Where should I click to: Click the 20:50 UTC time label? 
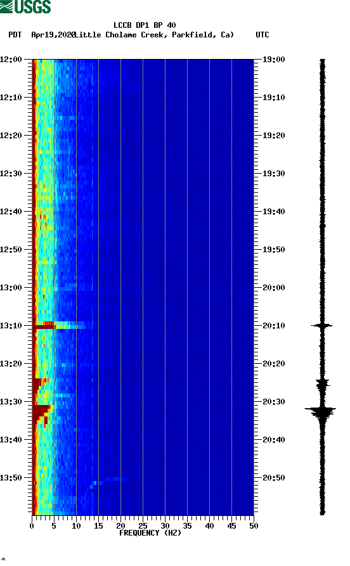pyautogui.click(x=273, y=477)
